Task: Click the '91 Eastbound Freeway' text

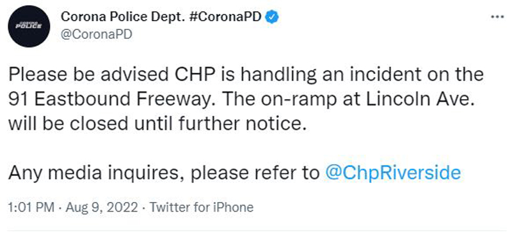Action: [x=110, y=99]
